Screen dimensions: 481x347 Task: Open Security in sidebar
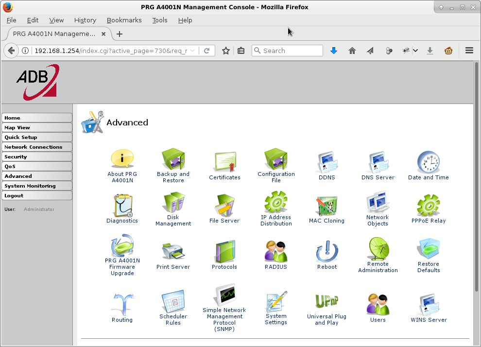tap(37, 157)
